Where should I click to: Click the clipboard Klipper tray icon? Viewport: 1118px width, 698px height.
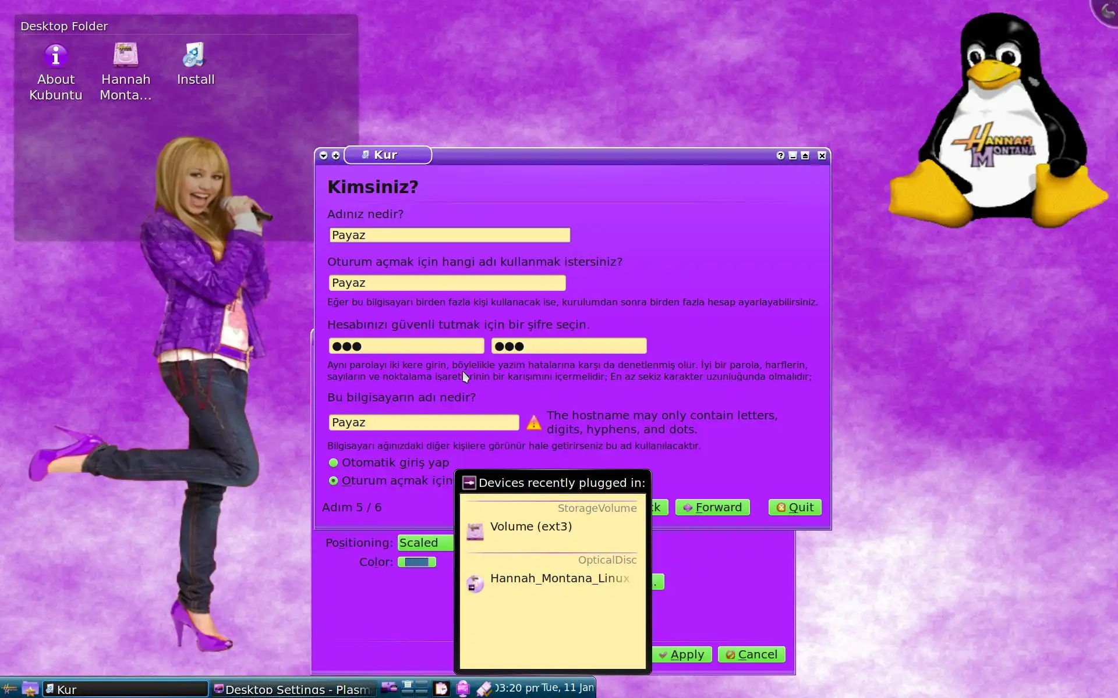click(441, 689)
